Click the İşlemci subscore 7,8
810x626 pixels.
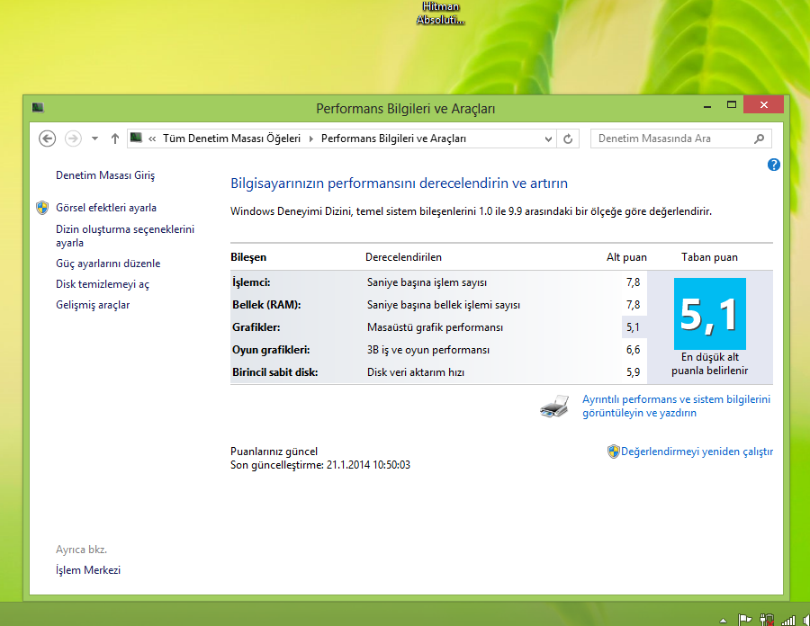(633, 282)
